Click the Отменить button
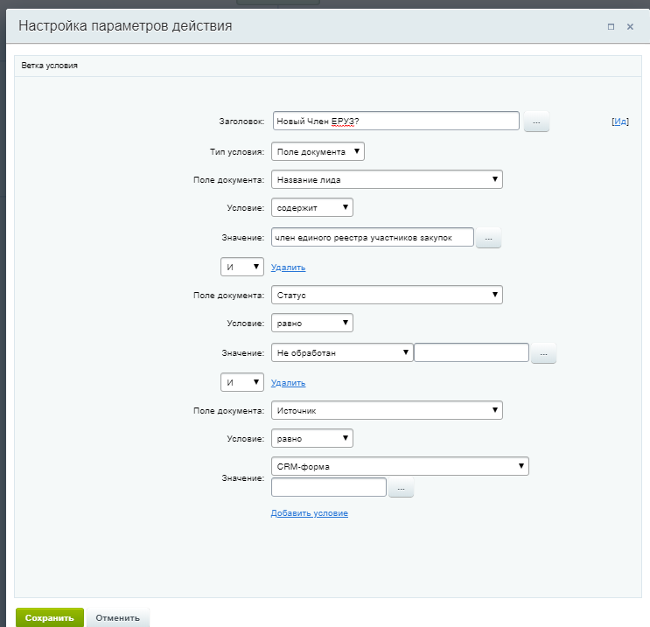The image size is (650, 627). (118, 617)
